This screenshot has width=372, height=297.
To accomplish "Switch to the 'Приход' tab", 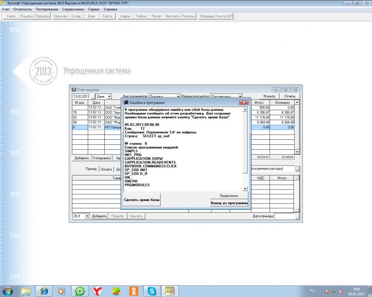I will tap(92, 169).
